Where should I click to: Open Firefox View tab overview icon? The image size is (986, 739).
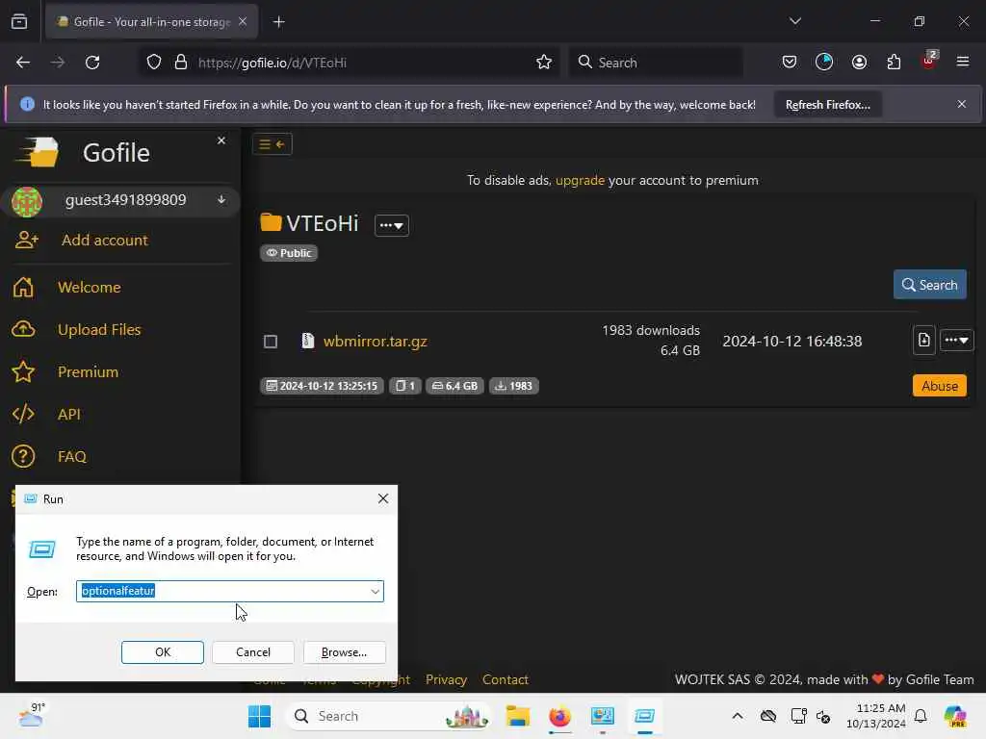(x=19, y=21)
